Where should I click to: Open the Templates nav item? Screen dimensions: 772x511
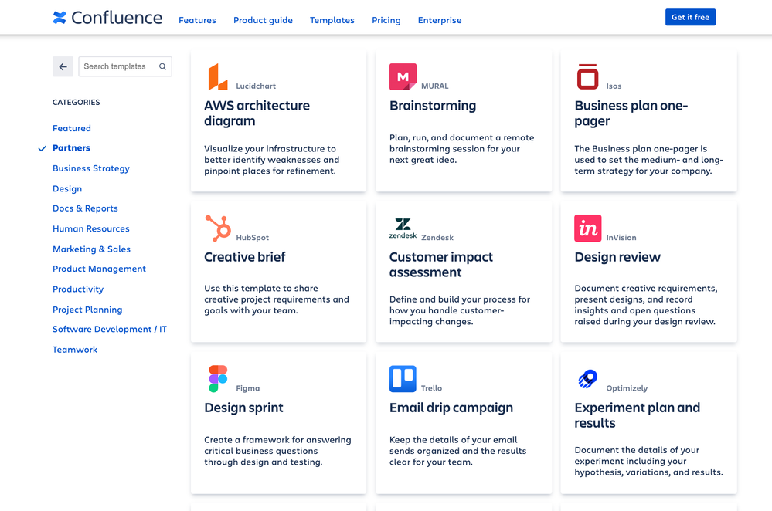click(x=332, y=20)
